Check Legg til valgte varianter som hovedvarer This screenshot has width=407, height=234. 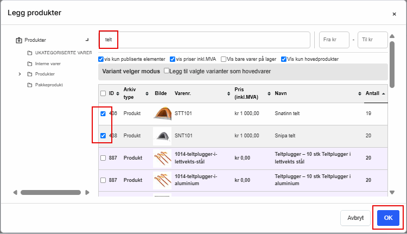[167, 71]
